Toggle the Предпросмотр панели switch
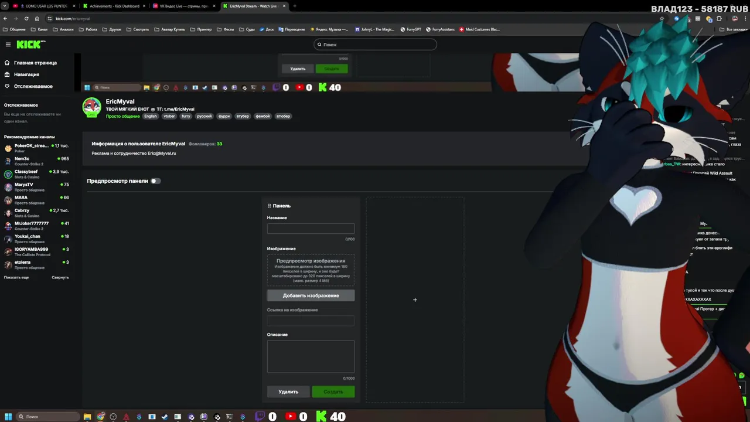 155,181
